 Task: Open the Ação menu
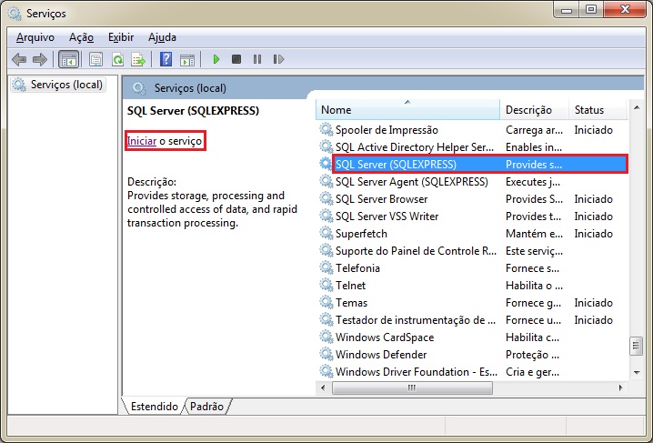point(81,37)
